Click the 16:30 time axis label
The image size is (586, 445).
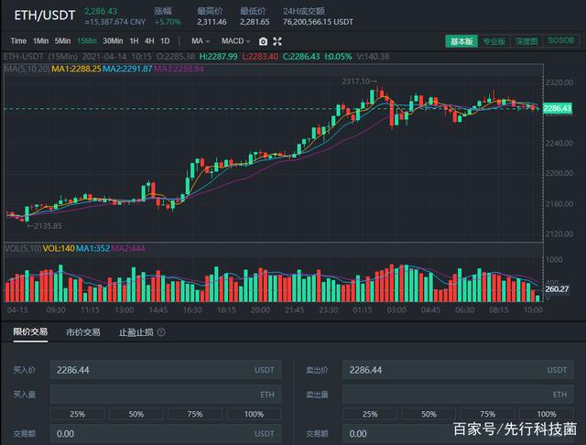pyautogui.click(x=192, y=309)
